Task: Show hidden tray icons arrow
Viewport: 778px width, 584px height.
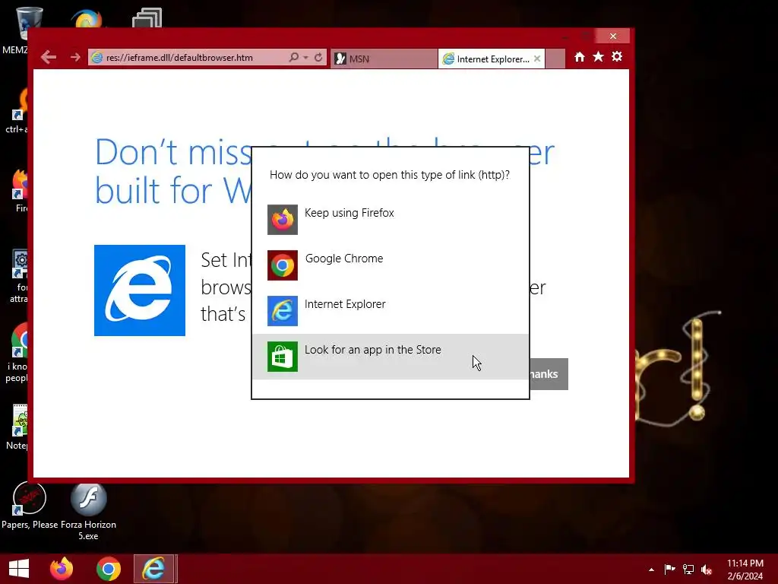Action: tap(651, 570)
